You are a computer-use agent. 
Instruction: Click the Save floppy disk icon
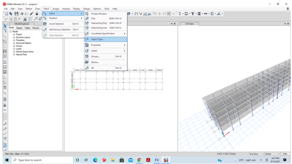pos(16,14)
